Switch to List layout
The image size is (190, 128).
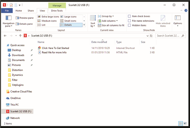point(41,25)
